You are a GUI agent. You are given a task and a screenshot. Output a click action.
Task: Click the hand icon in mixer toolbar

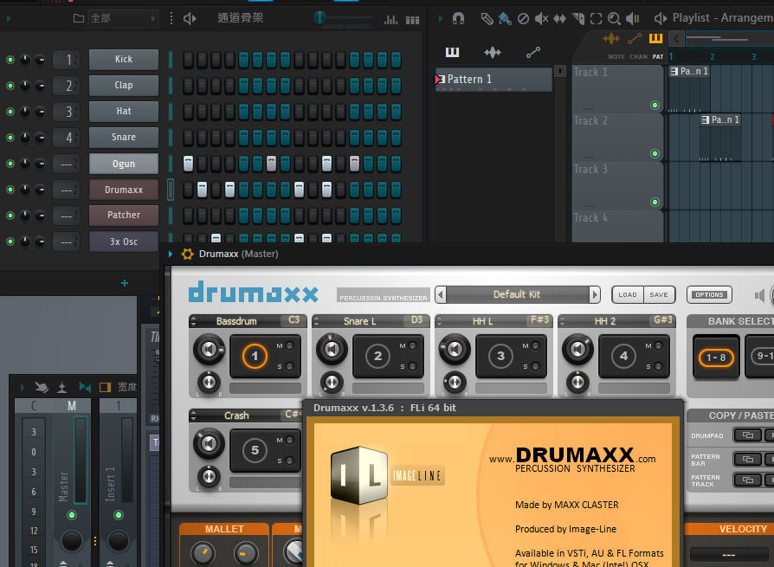pos(42,387)
